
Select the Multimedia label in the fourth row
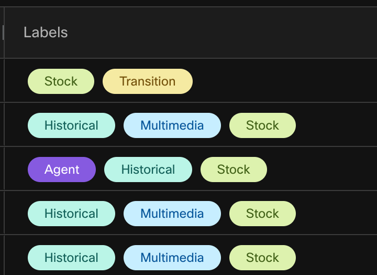(172, 214)
